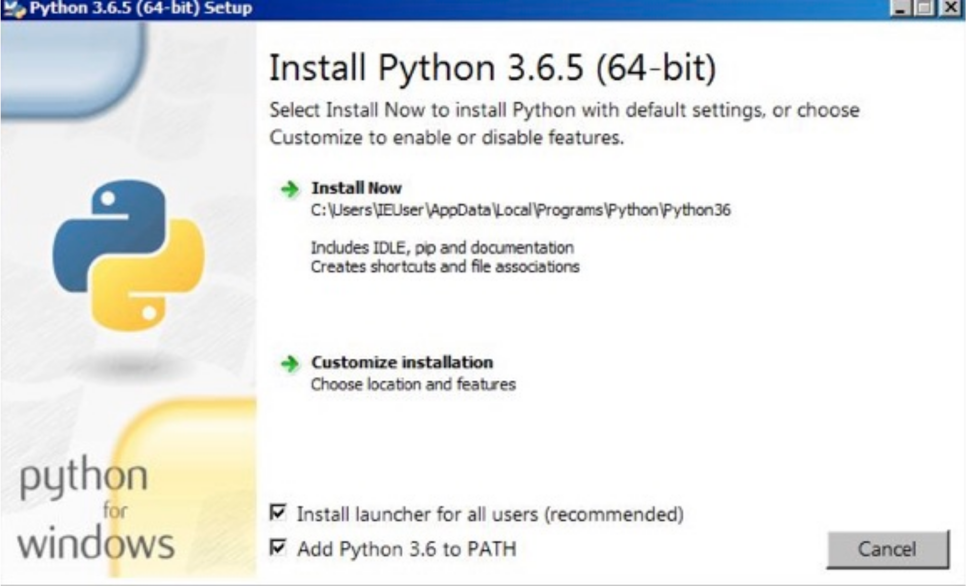Click the Install Now option
967x586 pixels.
point(356,188)
